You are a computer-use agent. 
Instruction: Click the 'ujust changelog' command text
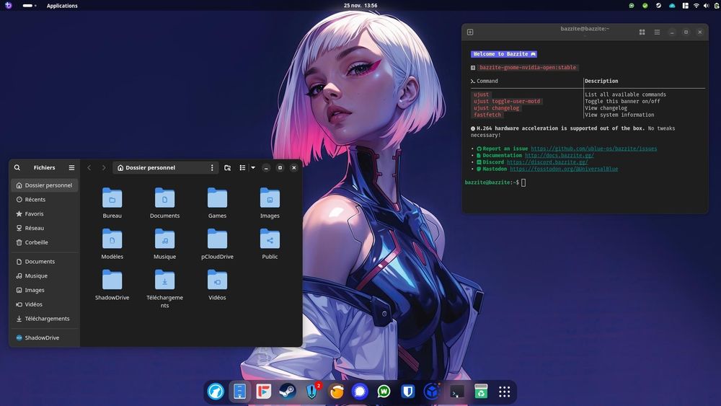coord(496,108)
